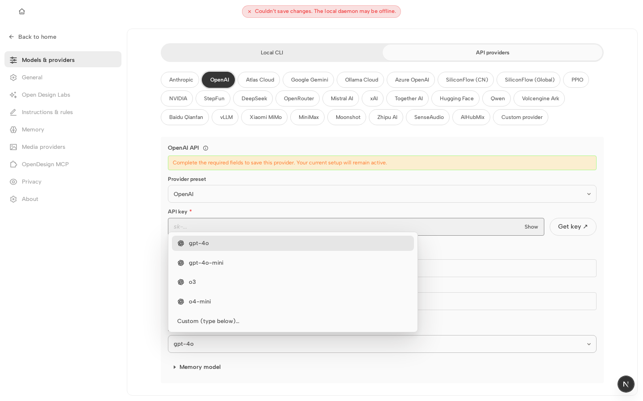Click the Open Design Labs sparkle icon

(x=13, y=95)
